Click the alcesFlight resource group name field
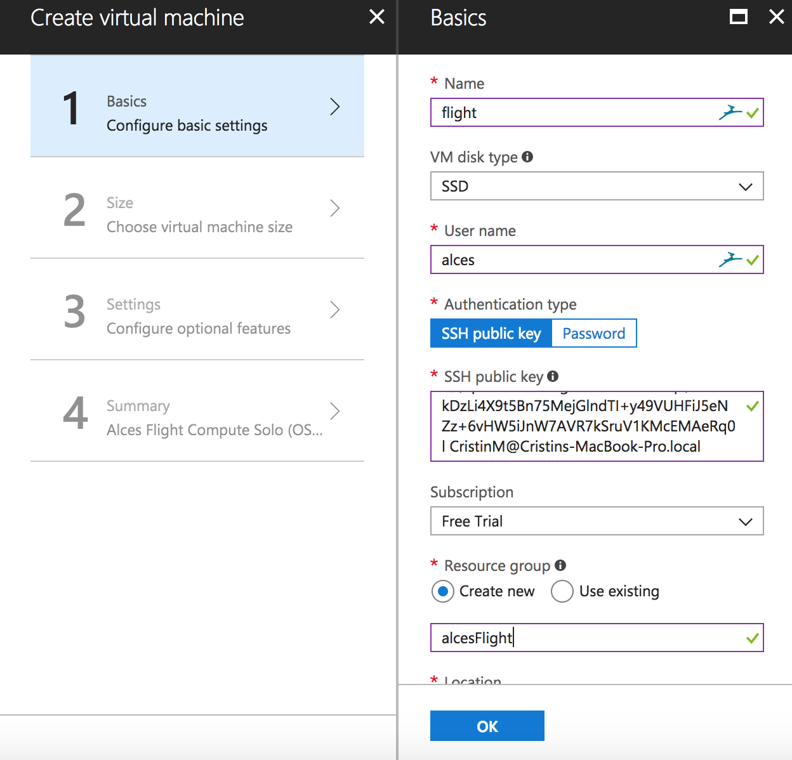 (584, 638)
